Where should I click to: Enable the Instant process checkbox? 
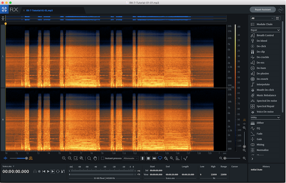point(103,158)
